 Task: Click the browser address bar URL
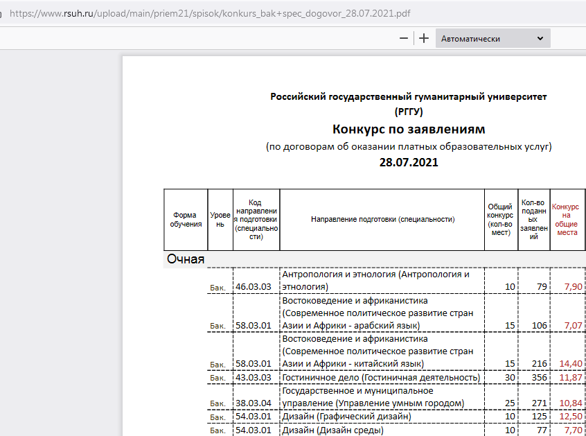coord(208,12)
